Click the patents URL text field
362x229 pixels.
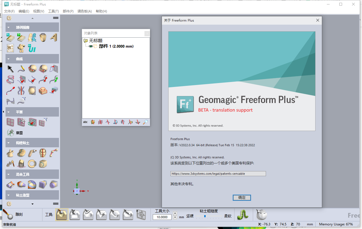click(218, 174)
